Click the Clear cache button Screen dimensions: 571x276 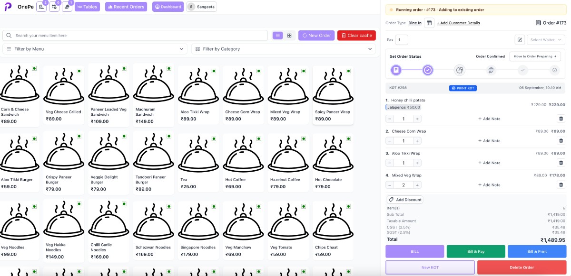point(356,36)
